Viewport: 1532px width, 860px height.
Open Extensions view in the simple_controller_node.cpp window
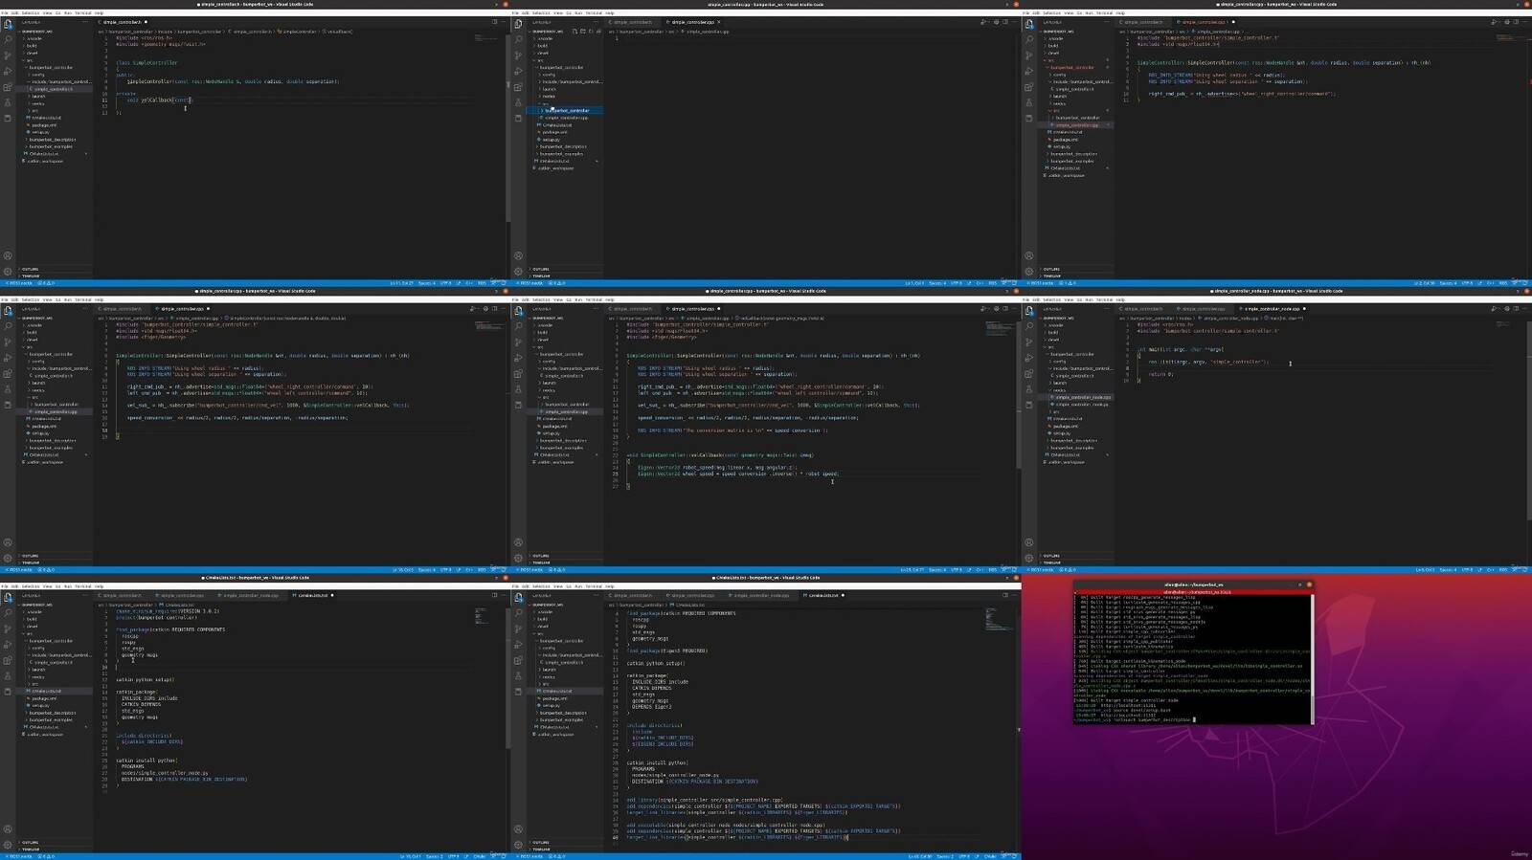click(x=1029, y=374)
